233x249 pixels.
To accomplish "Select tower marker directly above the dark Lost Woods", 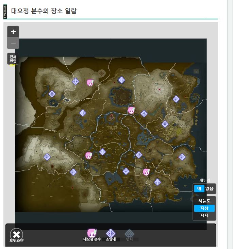I will tap(121, 80).
